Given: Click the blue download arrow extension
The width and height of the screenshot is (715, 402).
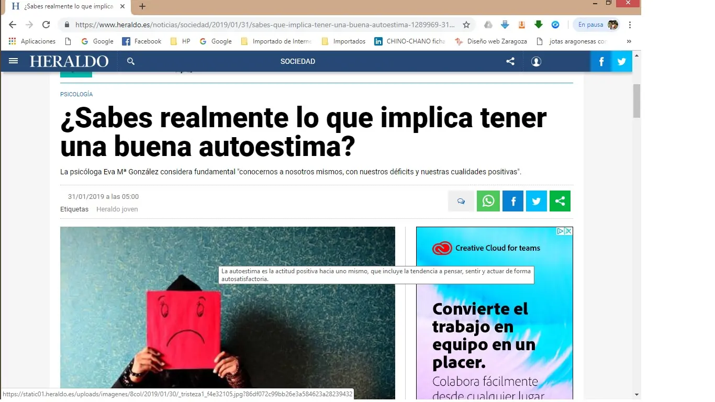Looking at the screenshot, I should pyautogui.click(x=505, y=25).
